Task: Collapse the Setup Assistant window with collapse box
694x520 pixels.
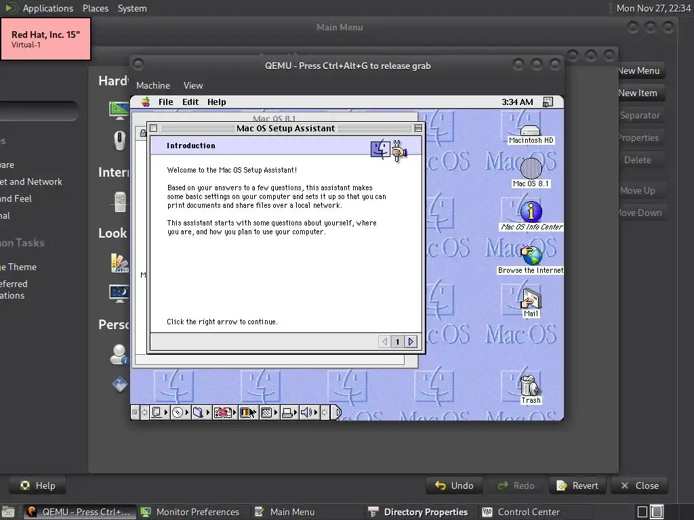Action: click(418, 128)
